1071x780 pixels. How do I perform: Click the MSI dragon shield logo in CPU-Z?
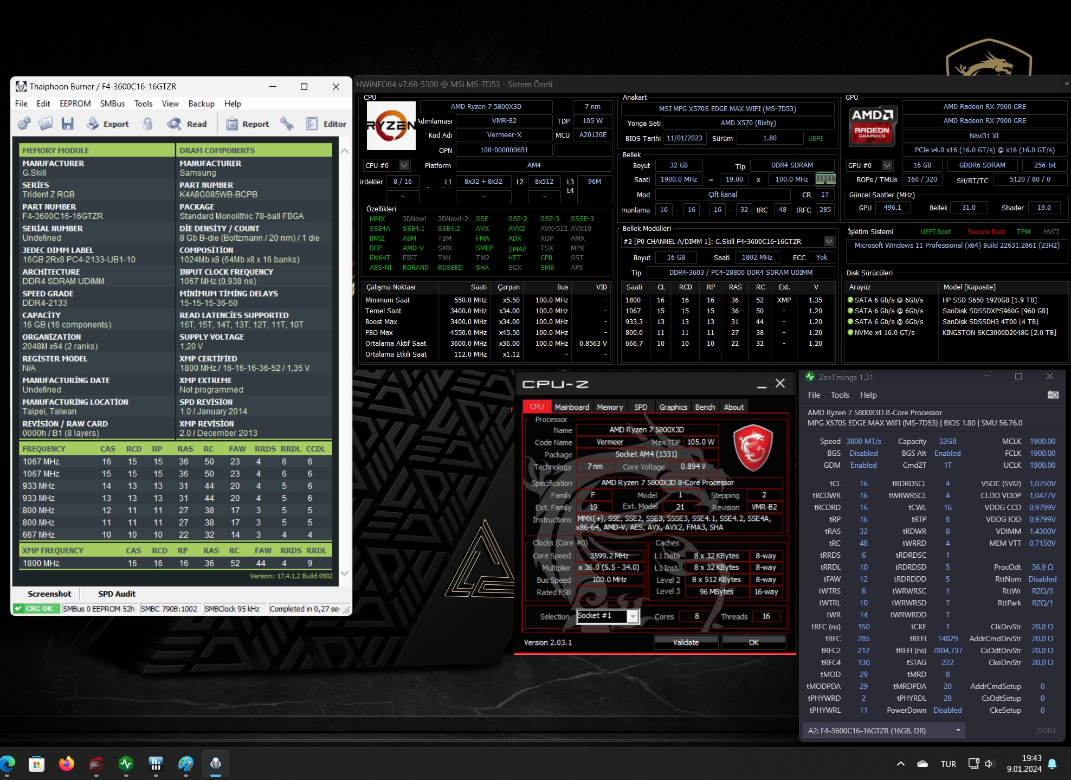[x=752, y=447]
